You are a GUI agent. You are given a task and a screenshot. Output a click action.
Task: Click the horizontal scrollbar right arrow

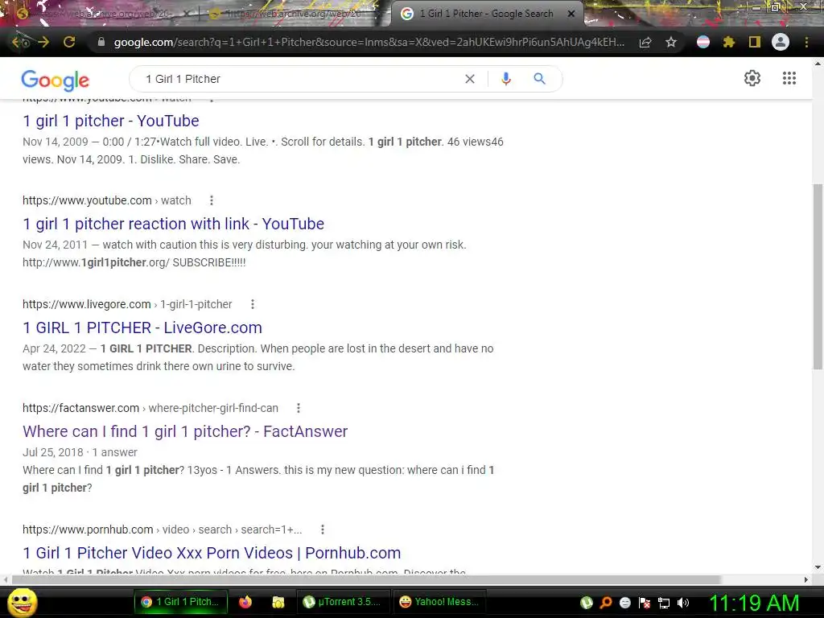pyautogui.click(x=806, y=579)
